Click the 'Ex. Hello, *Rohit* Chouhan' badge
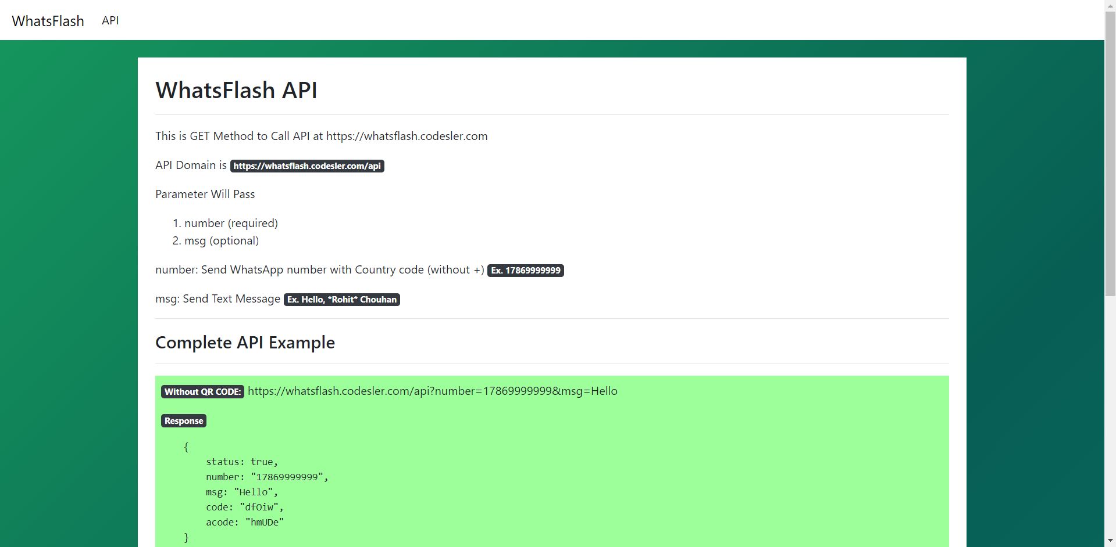 tap(342, 300)
